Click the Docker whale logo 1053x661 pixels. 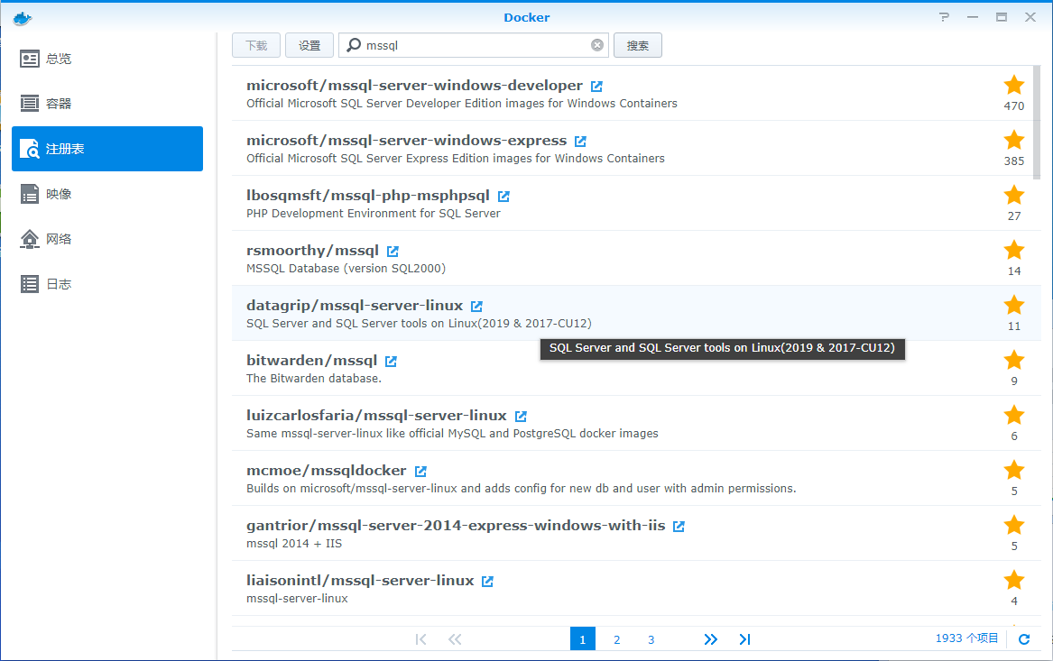pyautogui.click(x=23, y=18)
